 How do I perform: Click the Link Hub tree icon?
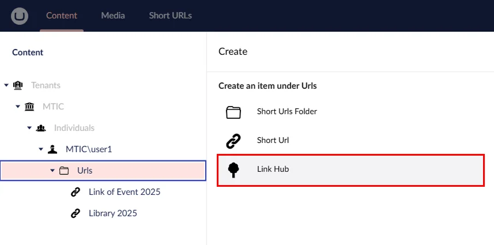click(233, 169)
